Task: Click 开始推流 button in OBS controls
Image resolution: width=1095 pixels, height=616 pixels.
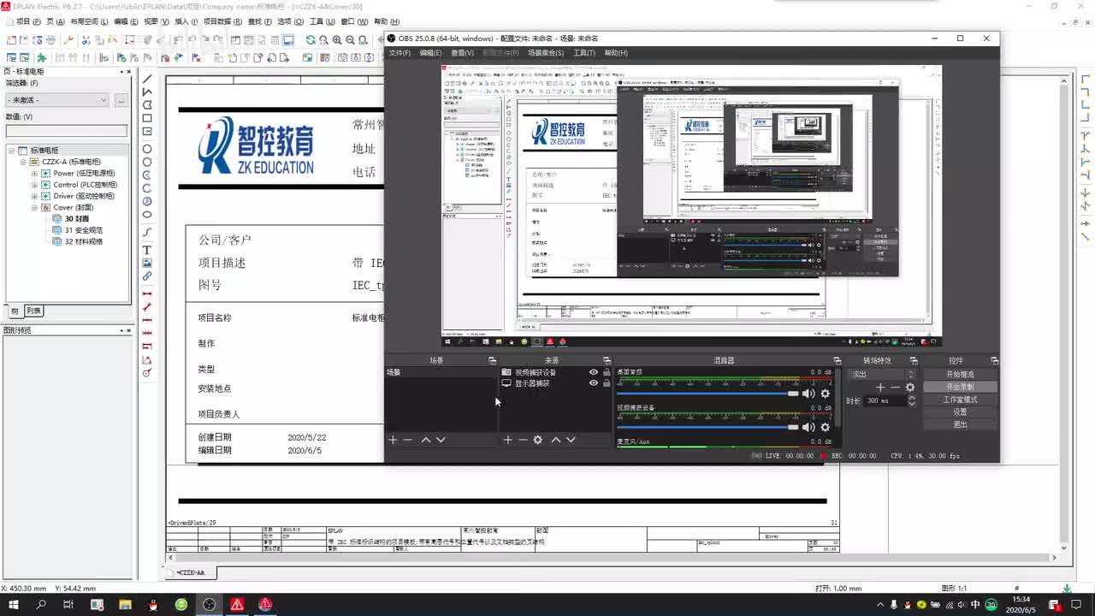Action: (960, 375)
